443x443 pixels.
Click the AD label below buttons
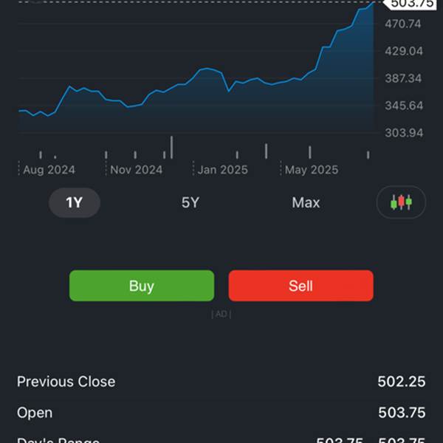(221, 314)
